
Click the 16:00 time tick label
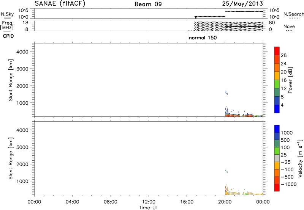(187, 202)
